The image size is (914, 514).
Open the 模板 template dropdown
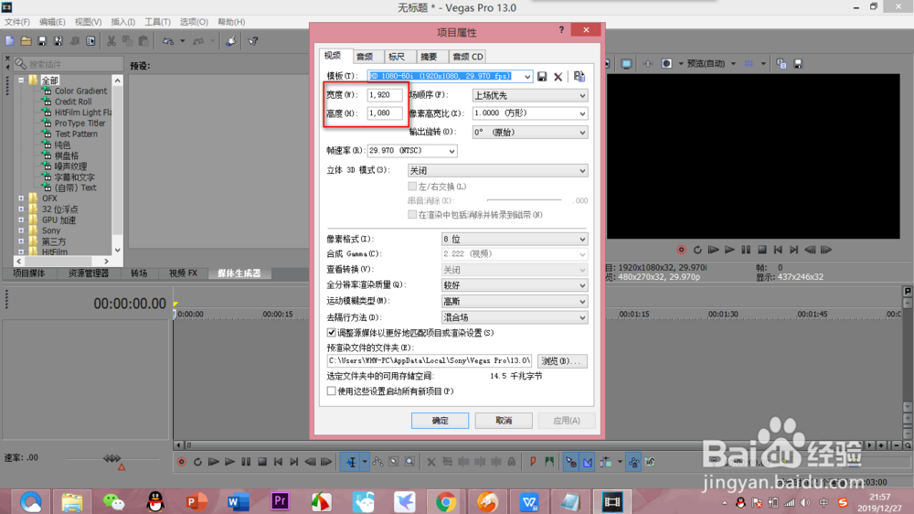pyautogui.click(x=527, y=77)
